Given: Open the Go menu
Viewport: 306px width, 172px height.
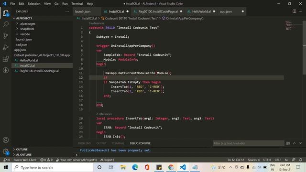Looking at the screenshot, I should pyautogui.click(x=56, y=4).
